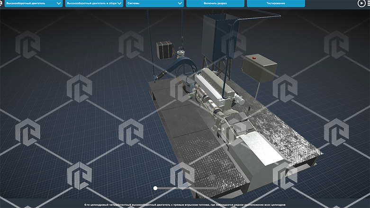
Task: Select the hanging radiator block in the model
Action: coord(164,49)
